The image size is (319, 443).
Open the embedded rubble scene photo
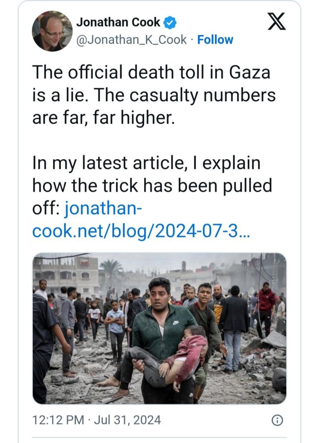click(159, 328)
